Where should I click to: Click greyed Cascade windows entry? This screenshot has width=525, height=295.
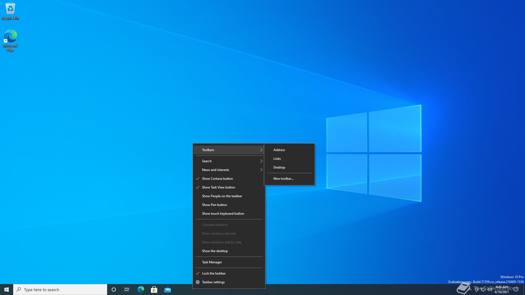pos(229,225)
